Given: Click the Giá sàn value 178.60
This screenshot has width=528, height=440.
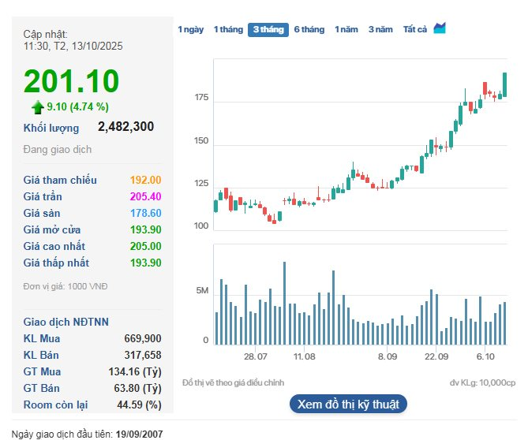Looking at the screenshot, I should coord(145,213).
